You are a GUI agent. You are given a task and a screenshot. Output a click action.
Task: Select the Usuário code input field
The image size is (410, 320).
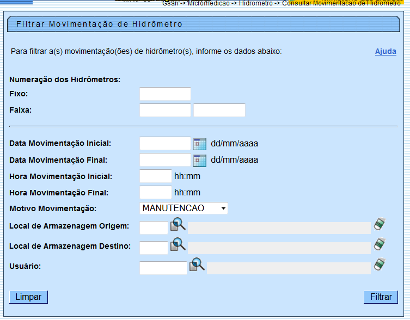163,268
